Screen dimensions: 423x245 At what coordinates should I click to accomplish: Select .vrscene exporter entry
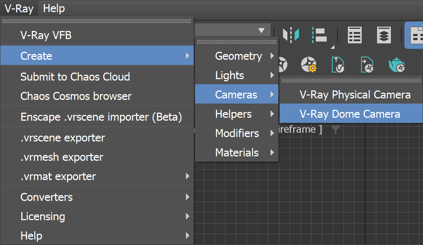coord(97,137)
